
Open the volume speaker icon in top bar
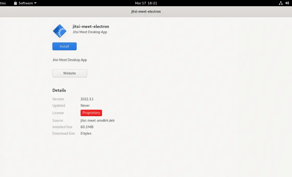287,3
